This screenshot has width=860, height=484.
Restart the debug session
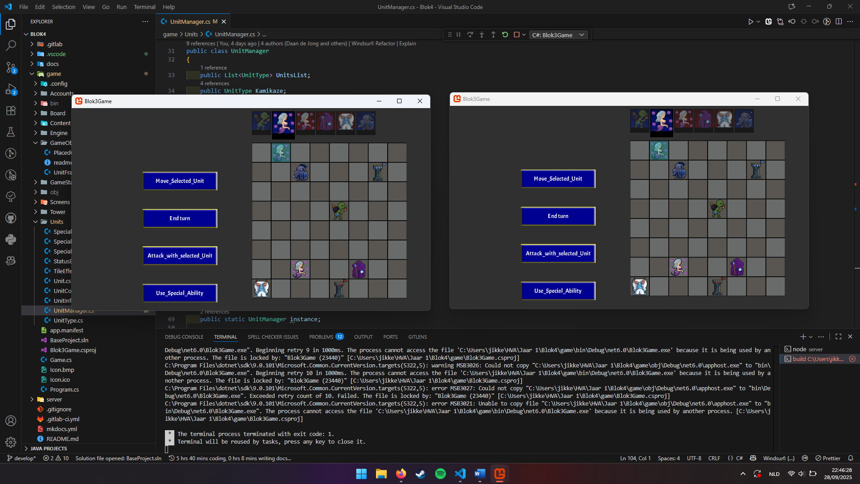(x=505, y=35)
